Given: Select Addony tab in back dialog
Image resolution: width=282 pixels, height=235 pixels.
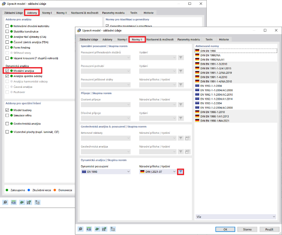Looking at the screenshot, I should click(x=32, y=13).
